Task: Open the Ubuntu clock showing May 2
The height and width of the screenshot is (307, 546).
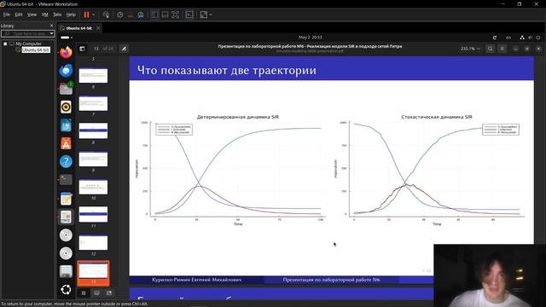Action: pos(311,38)
